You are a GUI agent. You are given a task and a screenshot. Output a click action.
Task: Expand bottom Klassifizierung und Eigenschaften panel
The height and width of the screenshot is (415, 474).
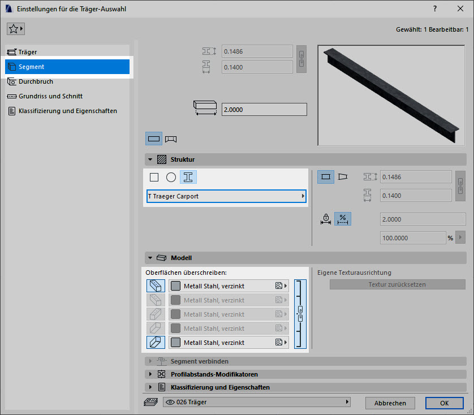pyautogui.click(x=305, y=387)
